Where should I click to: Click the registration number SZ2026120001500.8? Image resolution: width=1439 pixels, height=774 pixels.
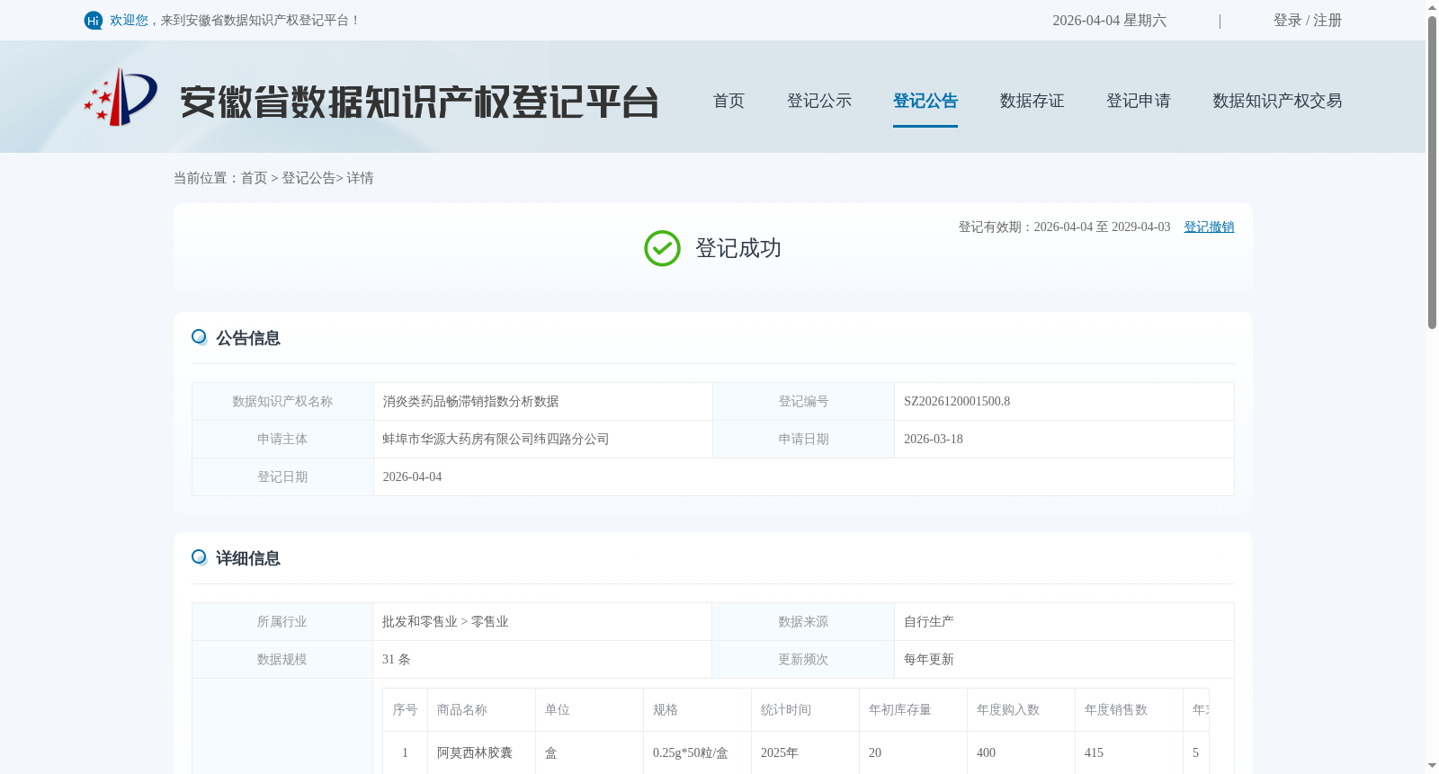pyautogui.click(x=957, y=401)
